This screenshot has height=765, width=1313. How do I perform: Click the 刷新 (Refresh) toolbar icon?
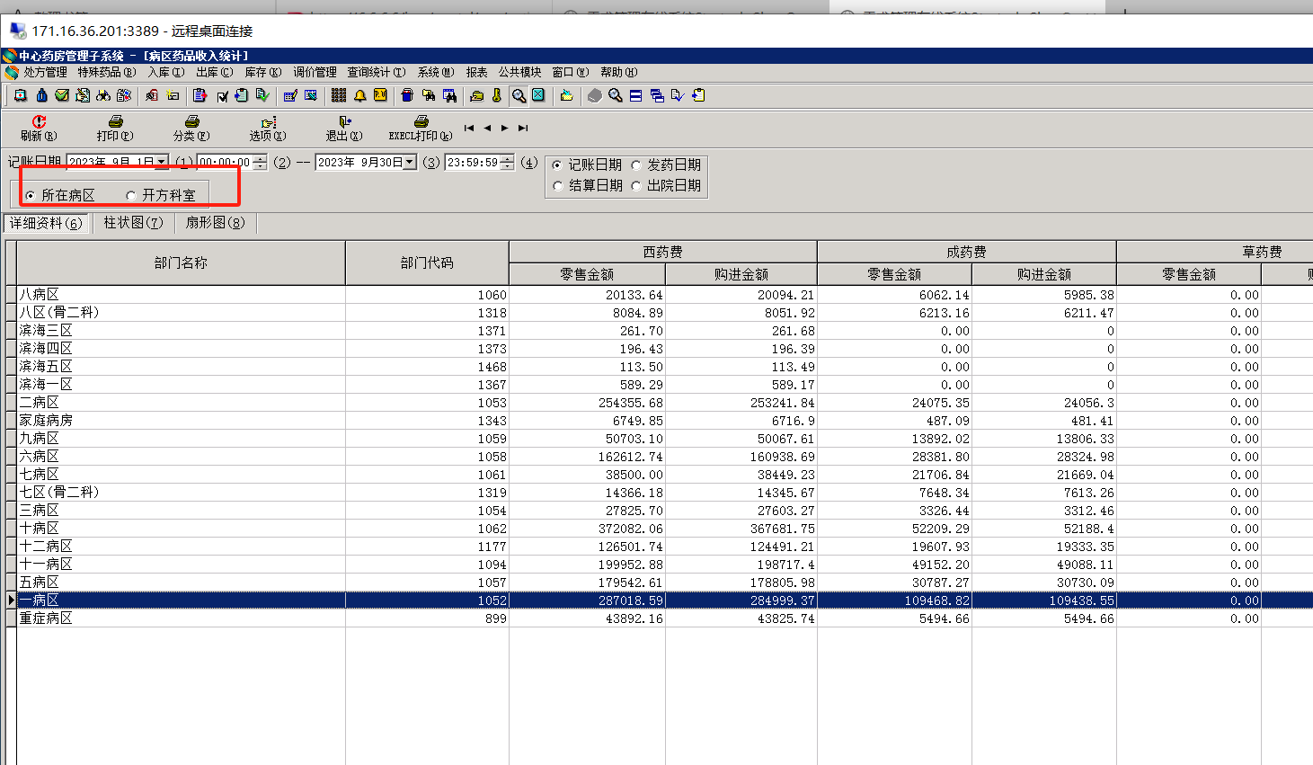pyautogui.click(x=39, y=122)
